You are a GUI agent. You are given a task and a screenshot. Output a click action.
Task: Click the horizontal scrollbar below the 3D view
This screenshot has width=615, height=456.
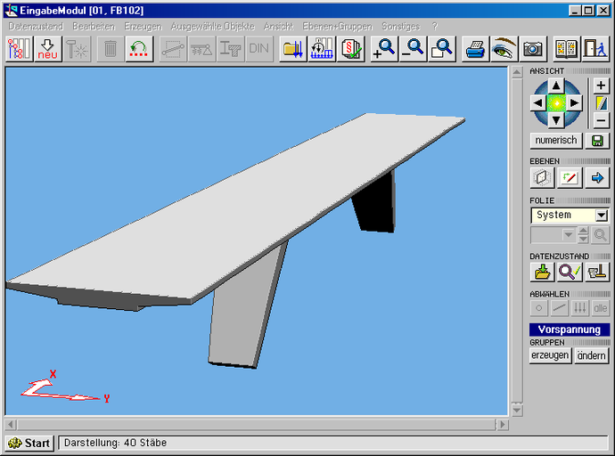(257, 424)
